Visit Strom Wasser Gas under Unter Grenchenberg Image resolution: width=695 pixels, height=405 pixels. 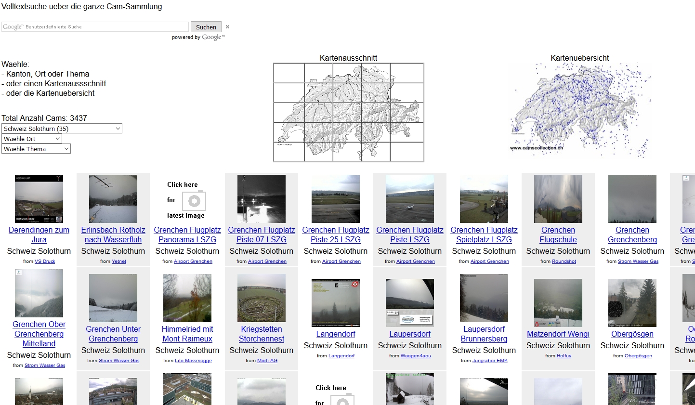pos(119,361)
